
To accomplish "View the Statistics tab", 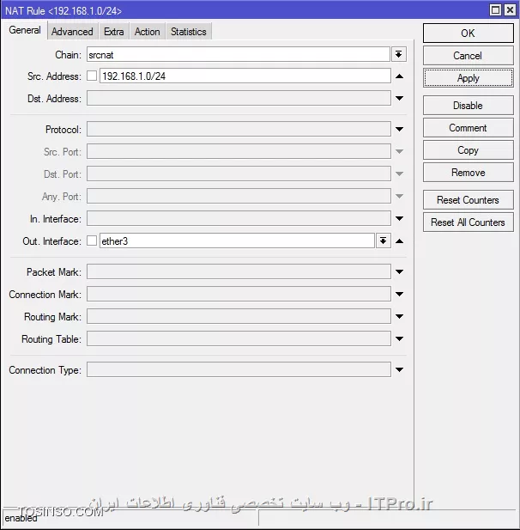I will 189,32.
